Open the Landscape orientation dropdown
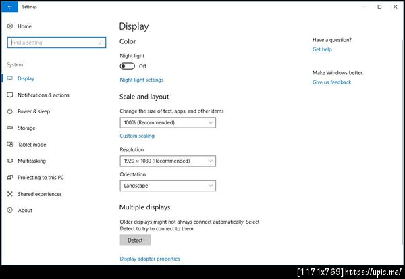 [x=167, y=186]
